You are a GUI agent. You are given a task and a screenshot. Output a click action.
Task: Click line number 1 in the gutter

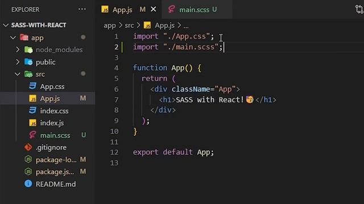click(117, 36)
